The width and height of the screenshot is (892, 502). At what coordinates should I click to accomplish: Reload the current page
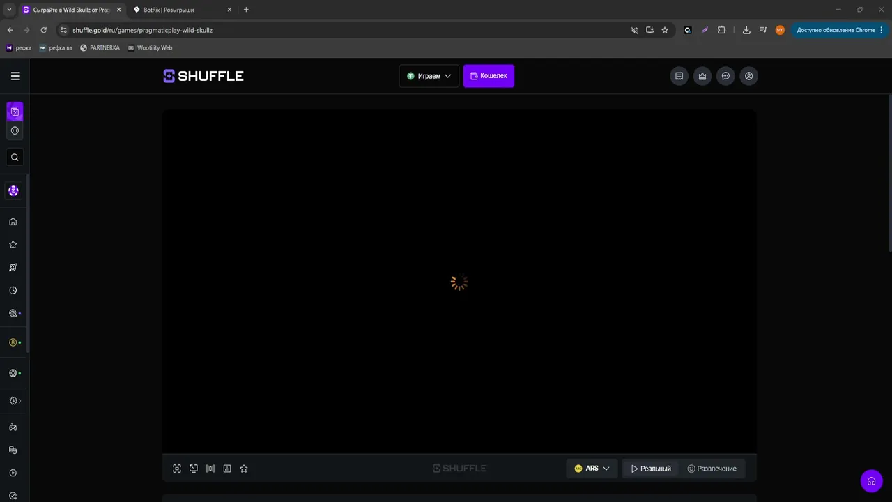43,30
